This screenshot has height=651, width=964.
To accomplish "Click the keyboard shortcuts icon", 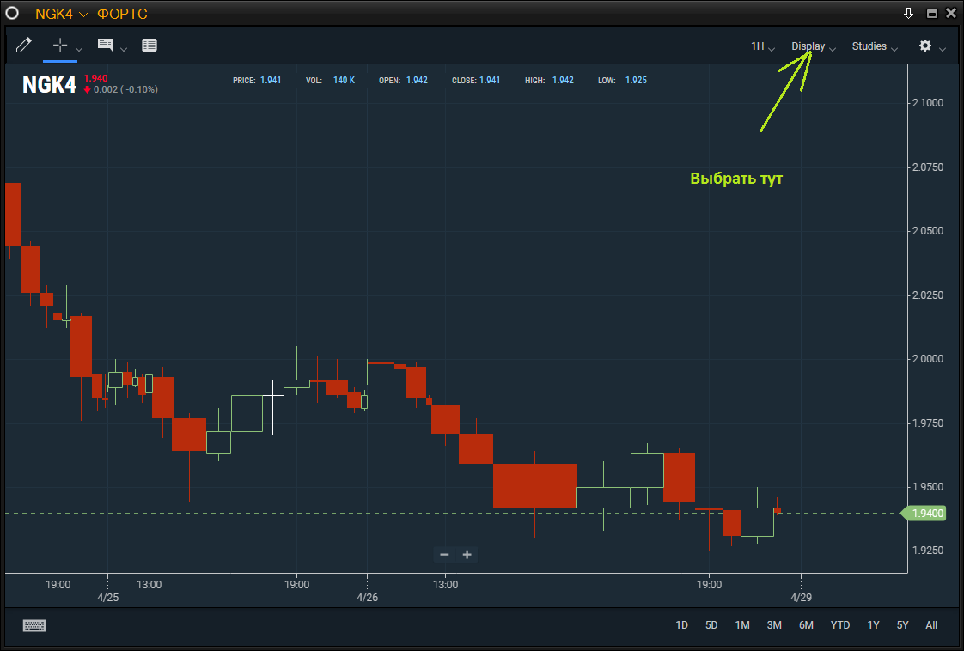I will point(34,625).
